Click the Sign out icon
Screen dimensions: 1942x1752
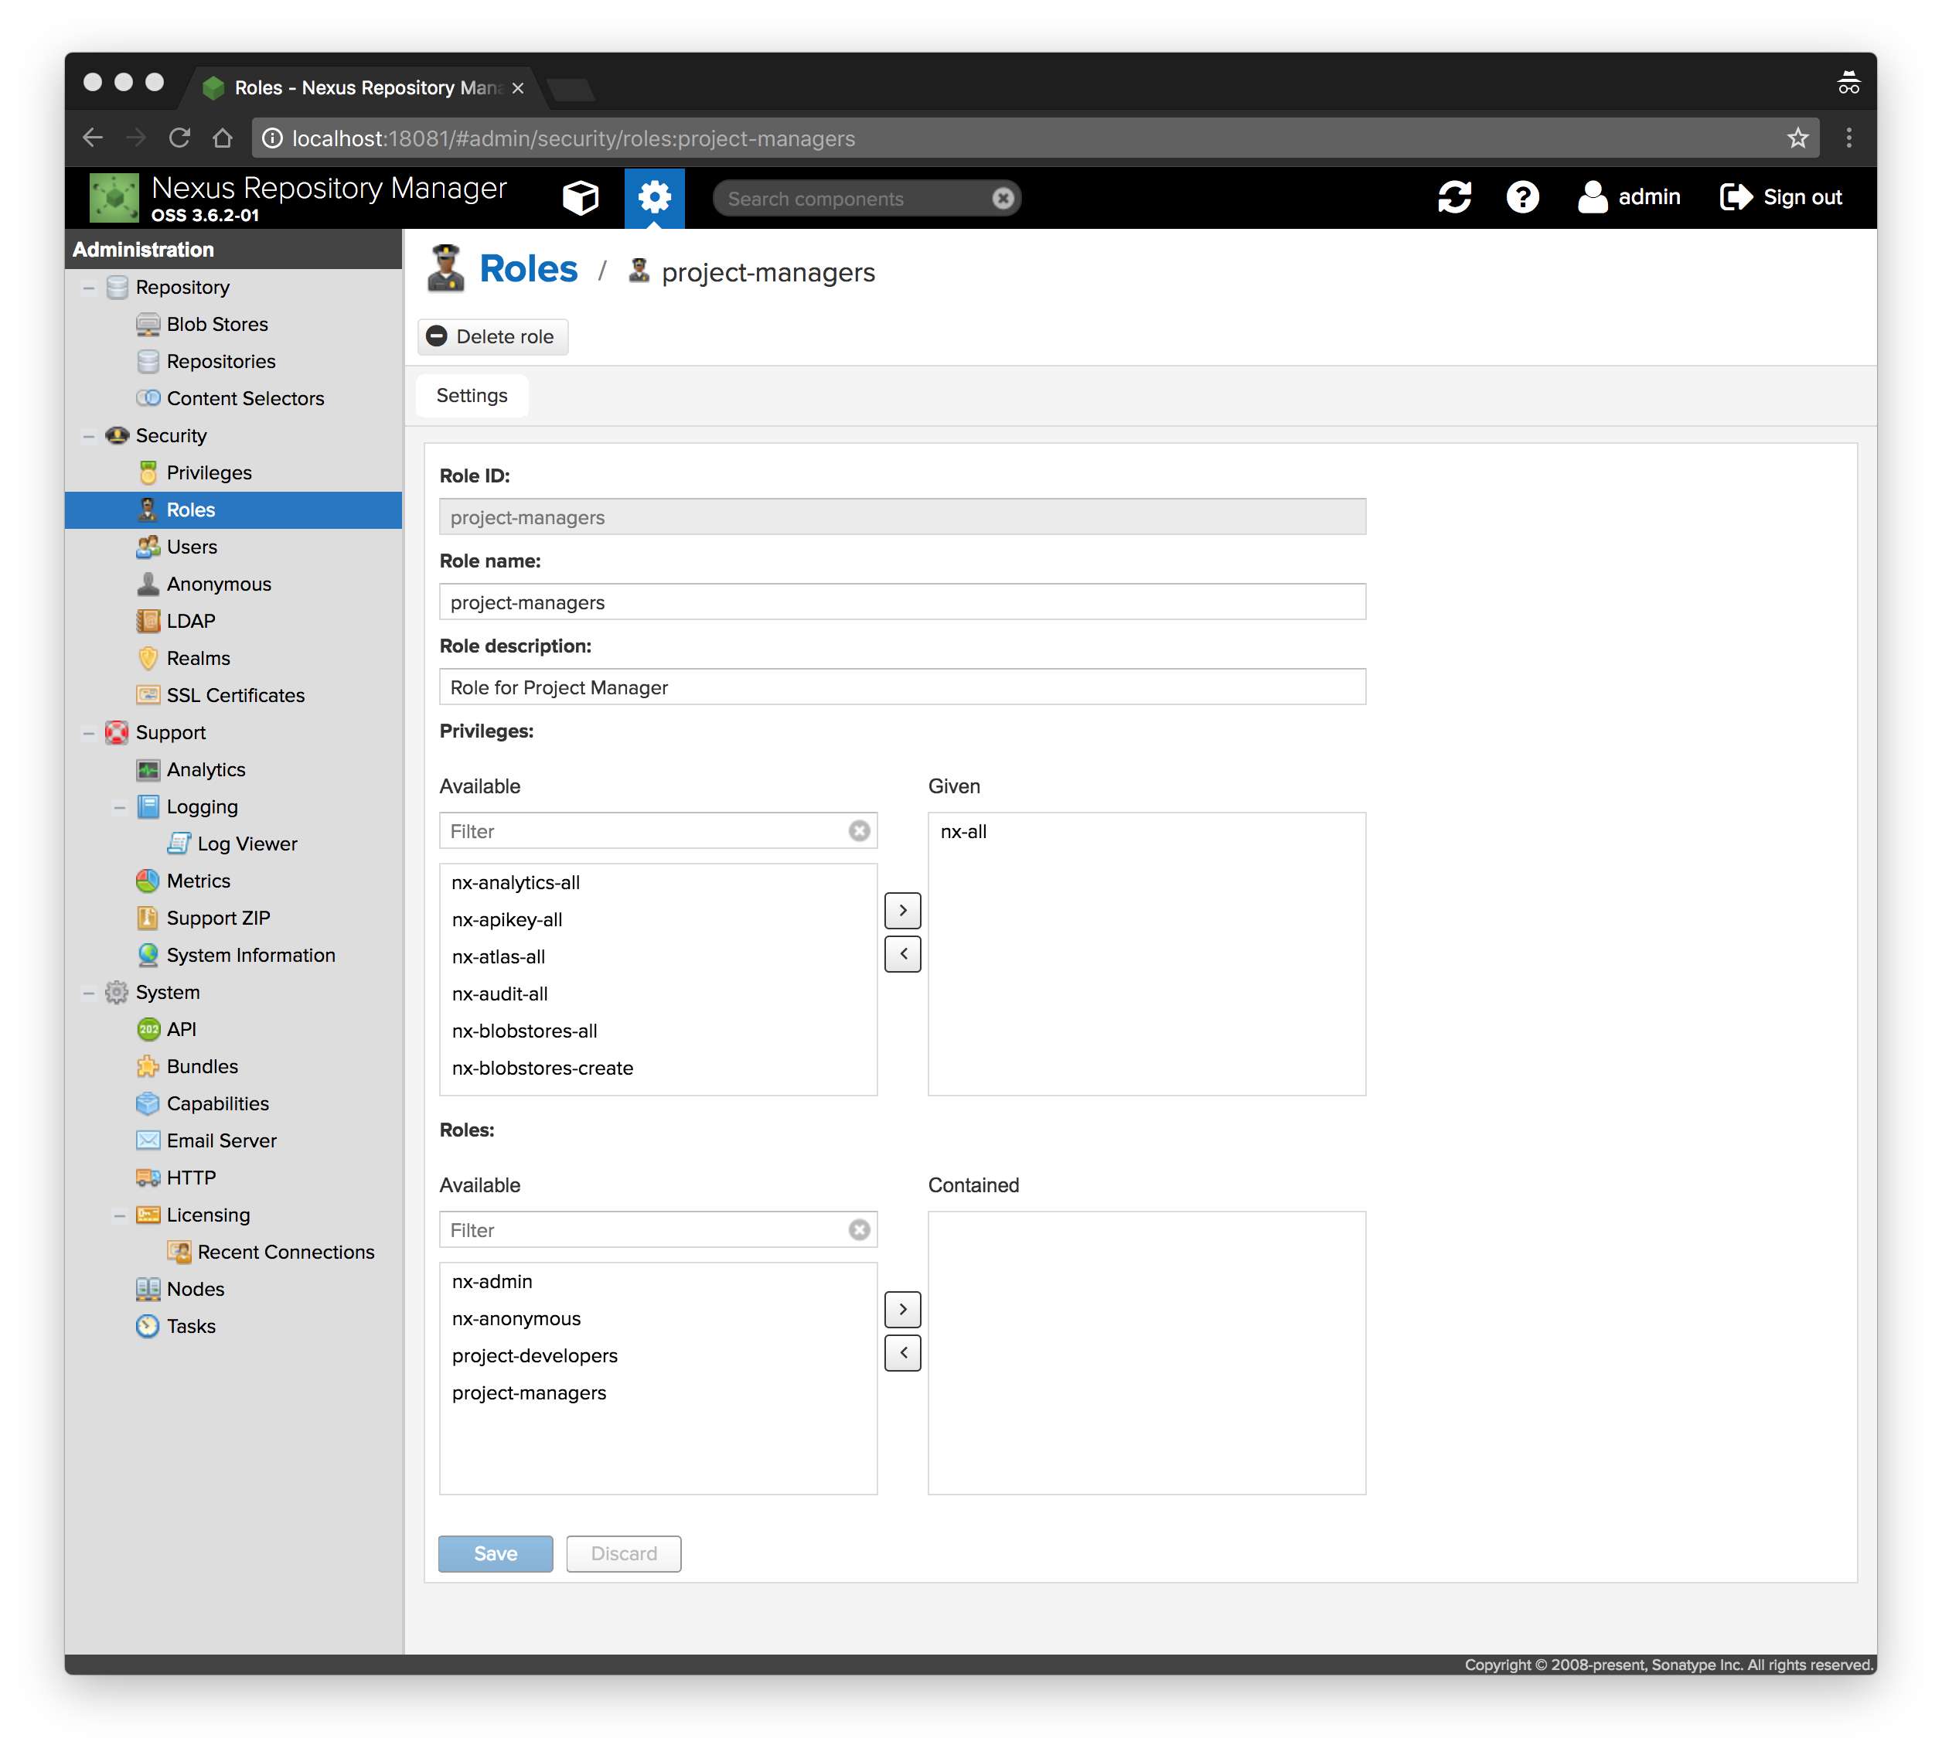point(1736,197)
